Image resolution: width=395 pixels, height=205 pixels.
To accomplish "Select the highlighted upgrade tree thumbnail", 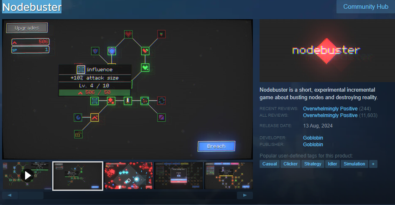I will (78, 176).
